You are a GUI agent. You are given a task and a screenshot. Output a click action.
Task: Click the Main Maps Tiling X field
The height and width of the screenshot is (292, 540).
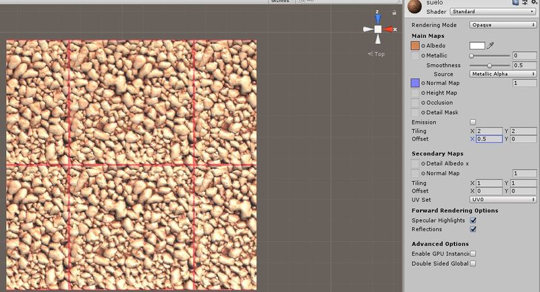(x=489, y=131)
